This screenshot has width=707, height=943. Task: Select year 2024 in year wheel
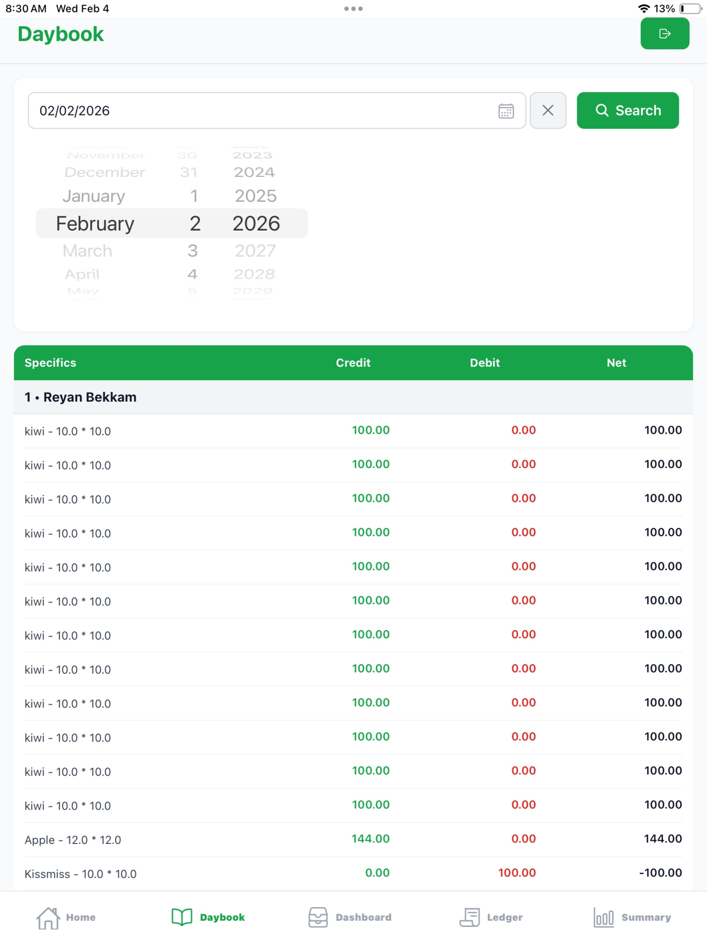255,172
